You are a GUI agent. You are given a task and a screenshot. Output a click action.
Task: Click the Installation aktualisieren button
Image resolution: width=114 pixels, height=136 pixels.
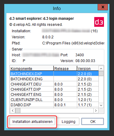tap(32, 121)
